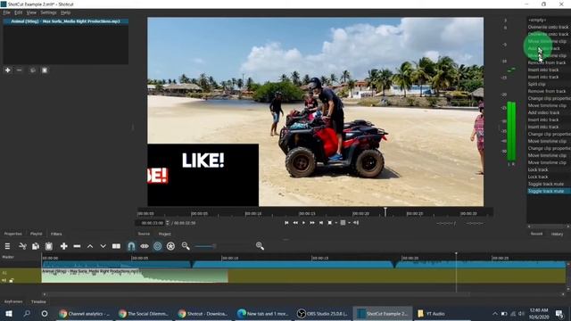Show hidden system tray icons chevron
Viewport: 571px width, 321px height.
pos(494,313)
